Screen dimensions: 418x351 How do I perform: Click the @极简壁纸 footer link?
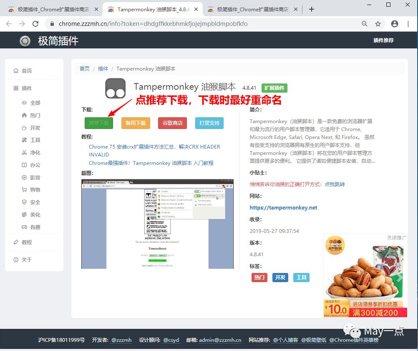coord(314,340)
